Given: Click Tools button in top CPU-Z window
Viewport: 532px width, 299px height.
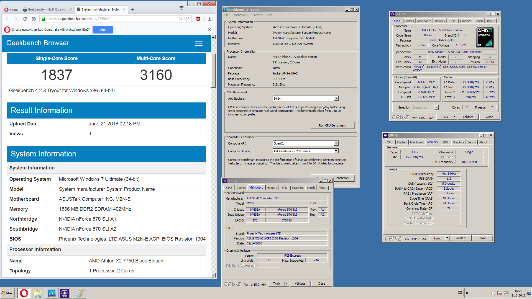Looking at the screenshot, I should tap(444, 117).
